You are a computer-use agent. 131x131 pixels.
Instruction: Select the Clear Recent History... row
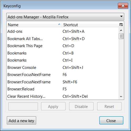63,96
